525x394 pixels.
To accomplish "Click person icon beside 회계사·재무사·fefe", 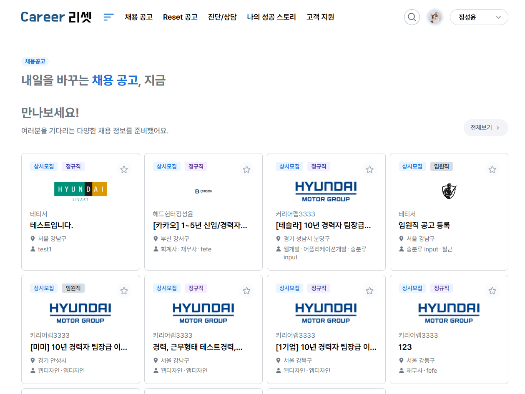I will (x=156, y=249).
